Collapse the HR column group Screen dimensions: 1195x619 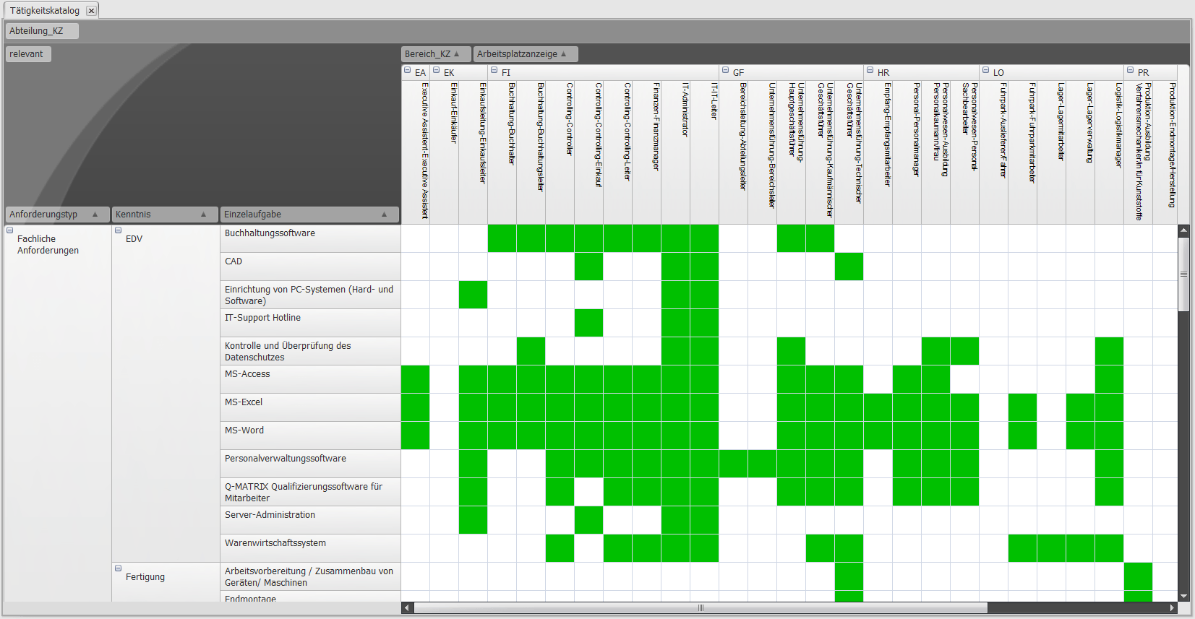(x=870, y=71)
